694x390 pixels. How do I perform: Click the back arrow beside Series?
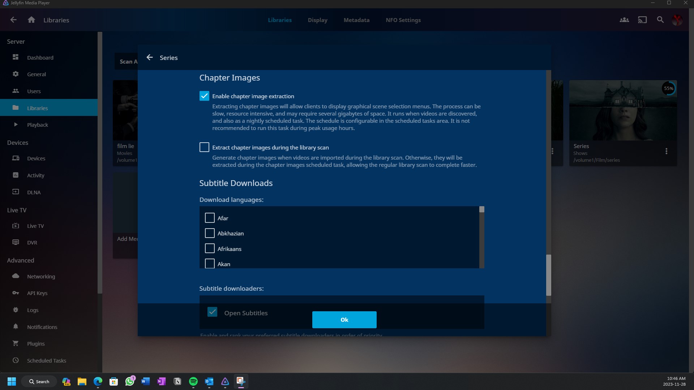click(150, 57)
